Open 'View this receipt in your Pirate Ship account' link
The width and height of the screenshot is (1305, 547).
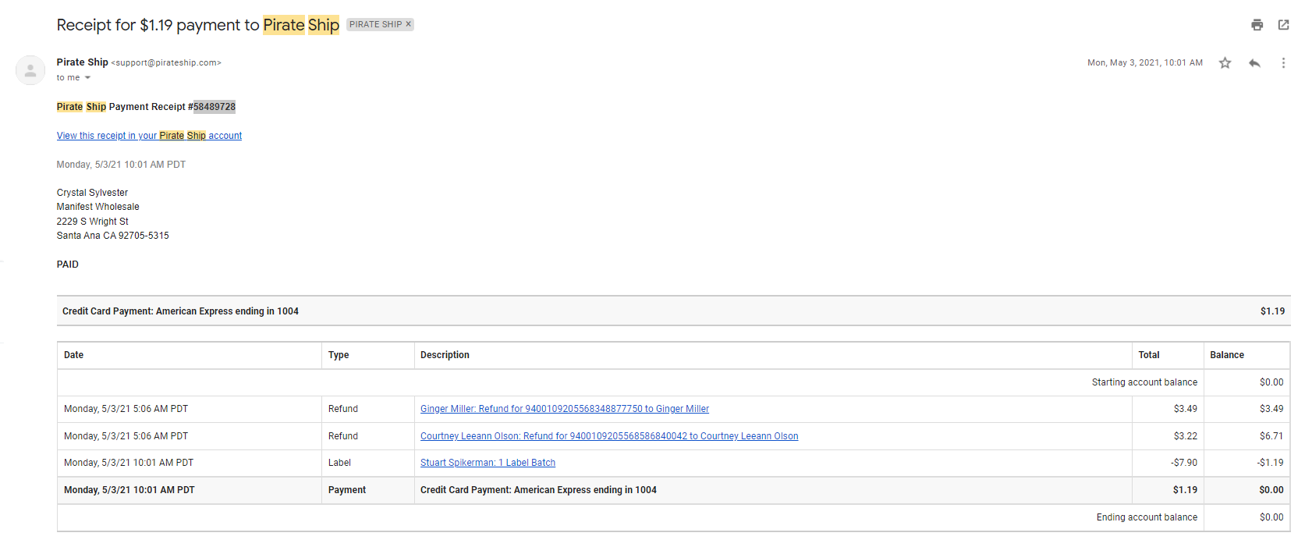(149, 136)
